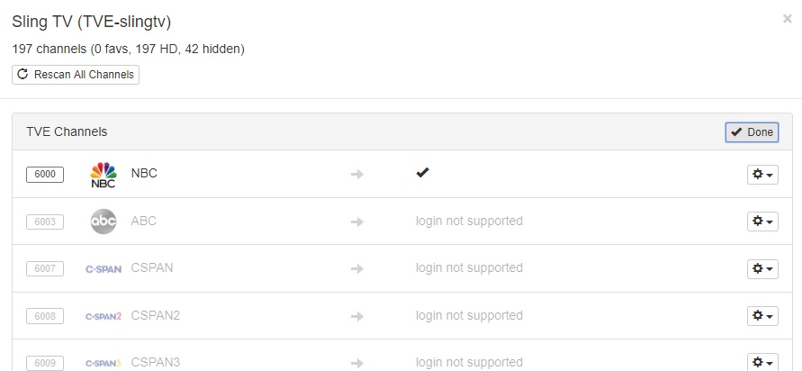Close the Sling TV dialog
This screenshot has width=802, height=371.
point(788,19)
